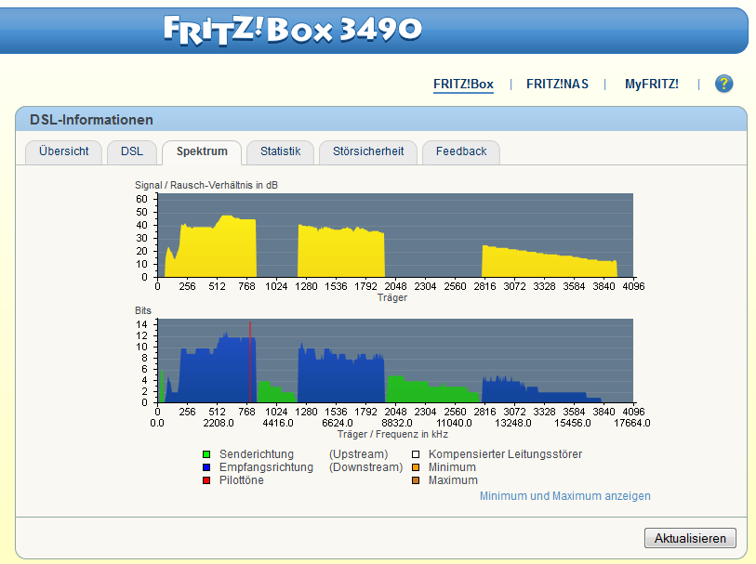
Task: Click the 17664.0 frequency axis value
Action: (x=631, y=424)
